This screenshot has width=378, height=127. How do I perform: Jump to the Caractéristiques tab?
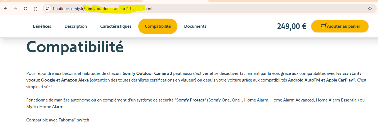116,26
